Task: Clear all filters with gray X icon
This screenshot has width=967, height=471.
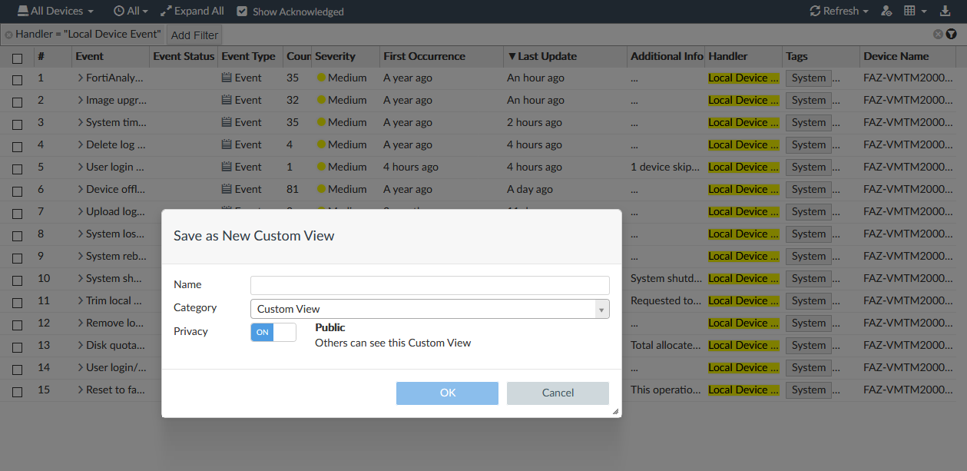Action: pos(938,34)
